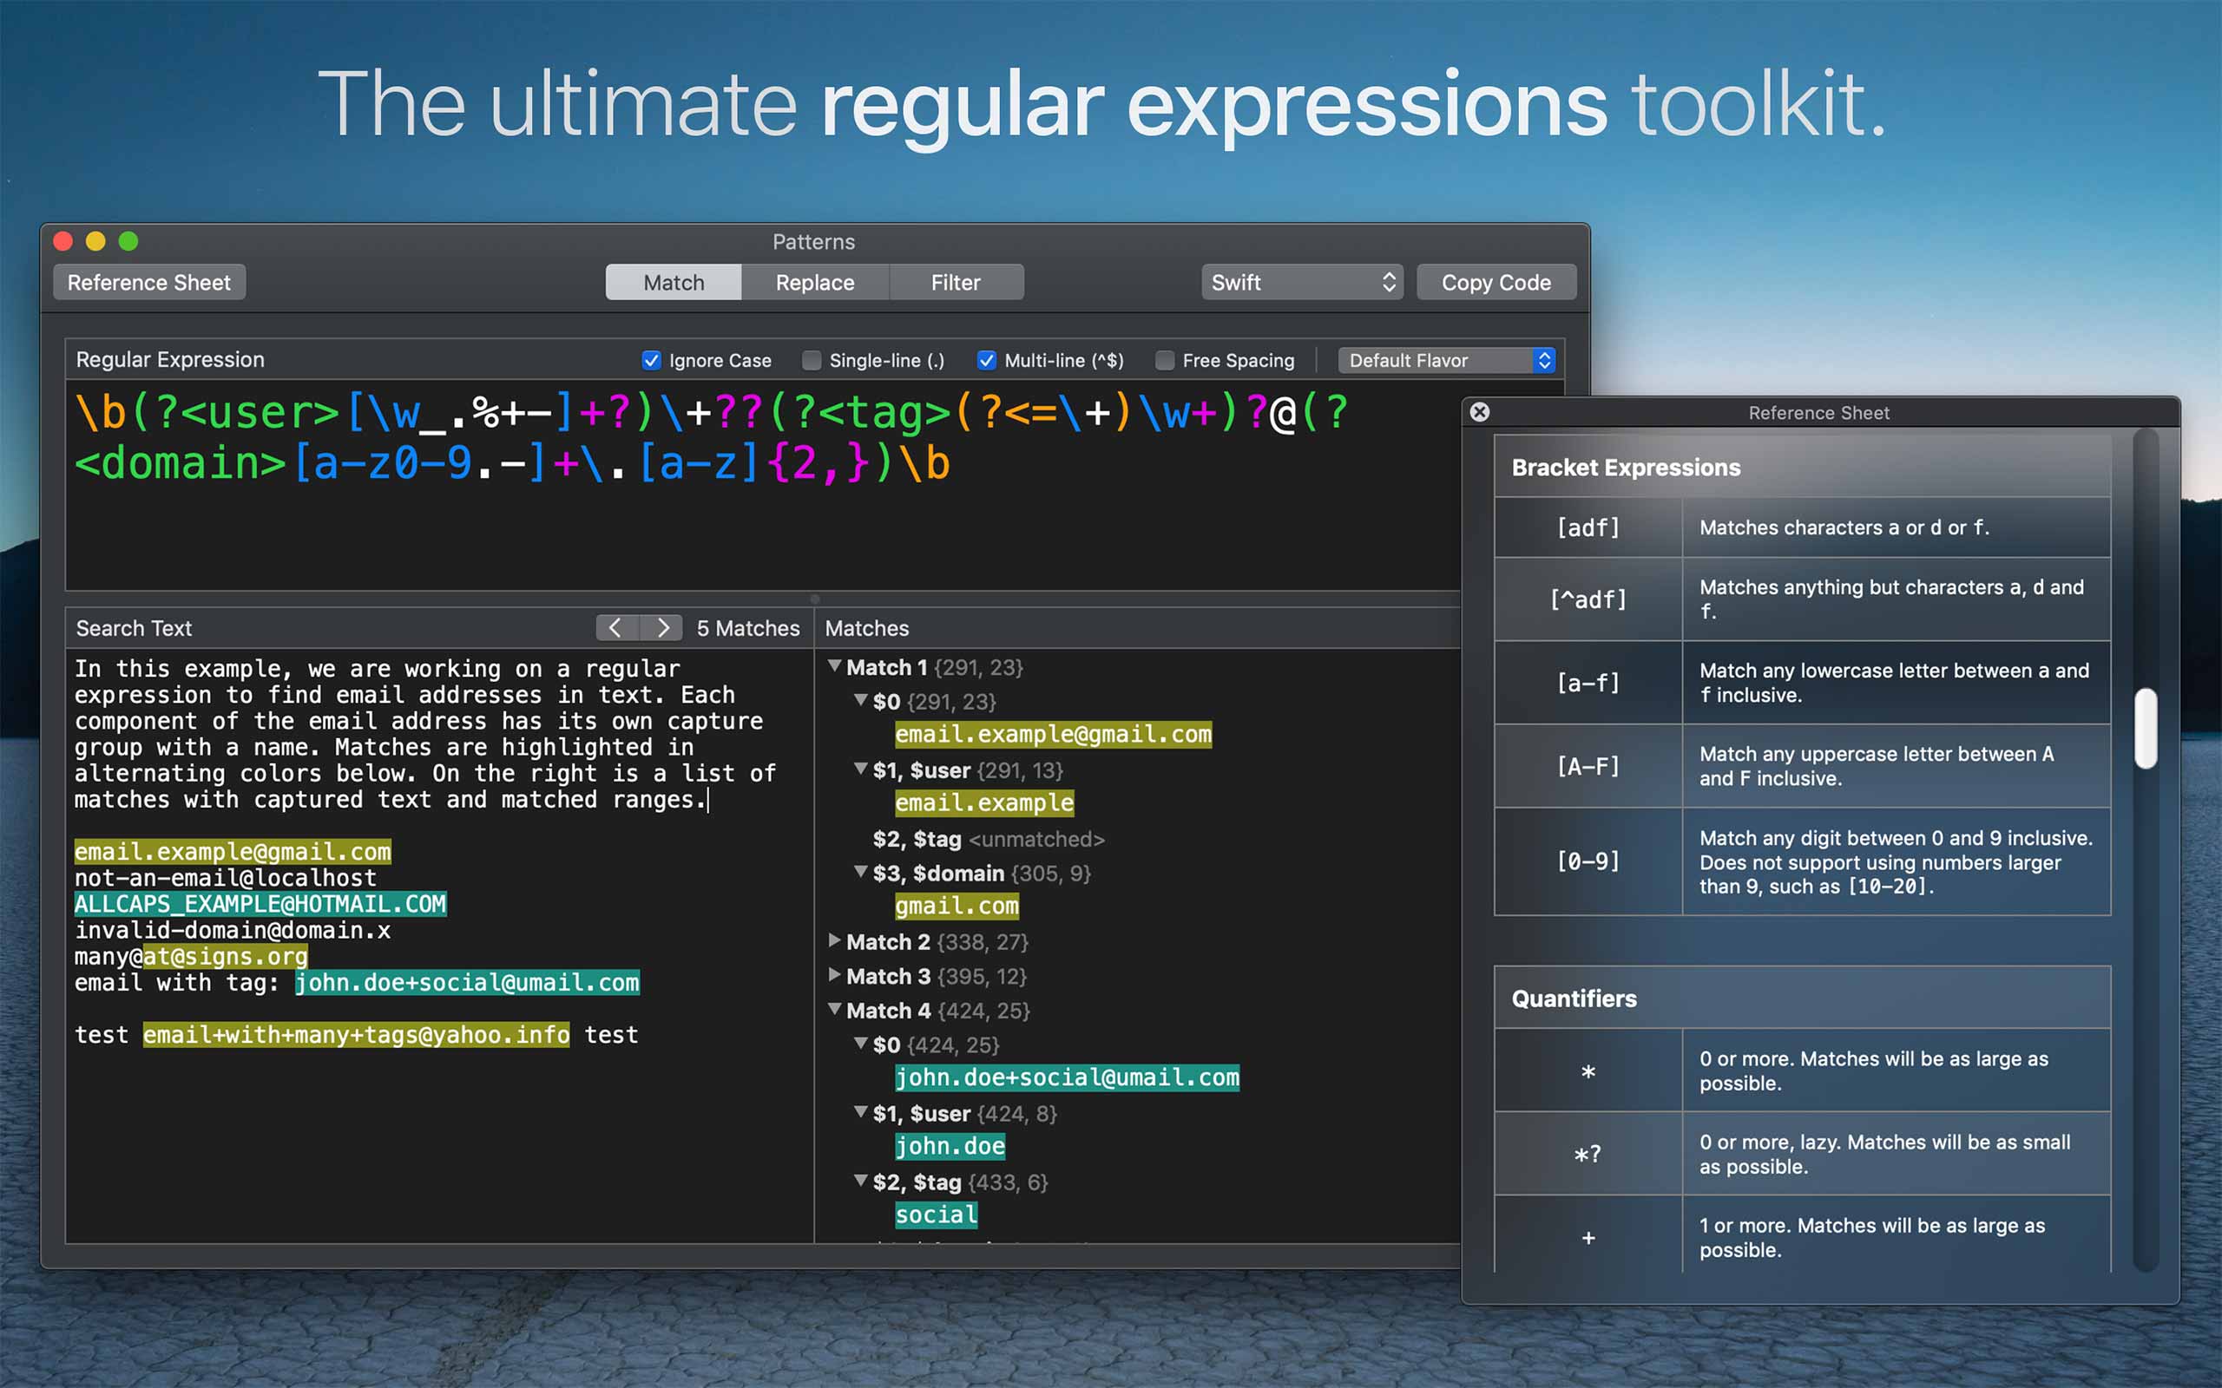This screenshot has width=2222, height=1388.
Task: Click the yellow minimize window button
Action: [x=95, y=241]
